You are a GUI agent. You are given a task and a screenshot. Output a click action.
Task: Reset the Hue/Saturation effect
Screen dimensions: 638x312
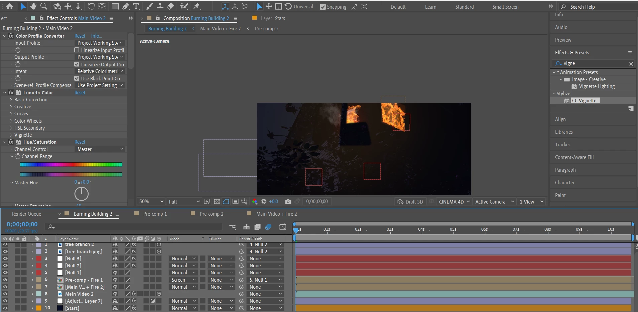click(80, 142)
